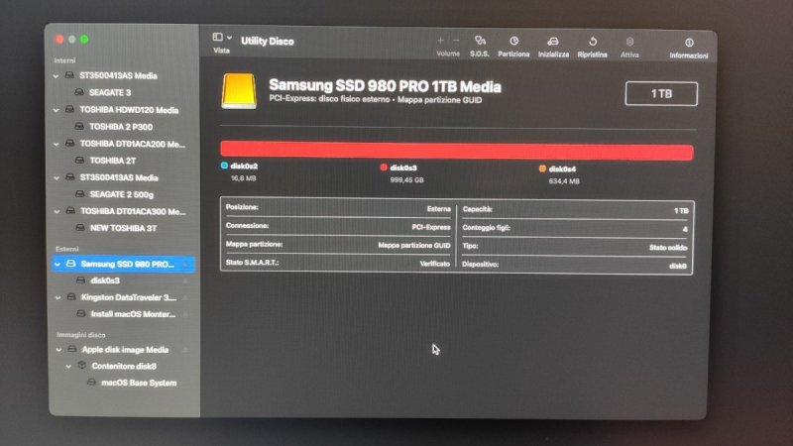The height and width of the screenshot is (446, 793).
Task: Click the 999,45 GB size label
Action: (x=406, y=180)
